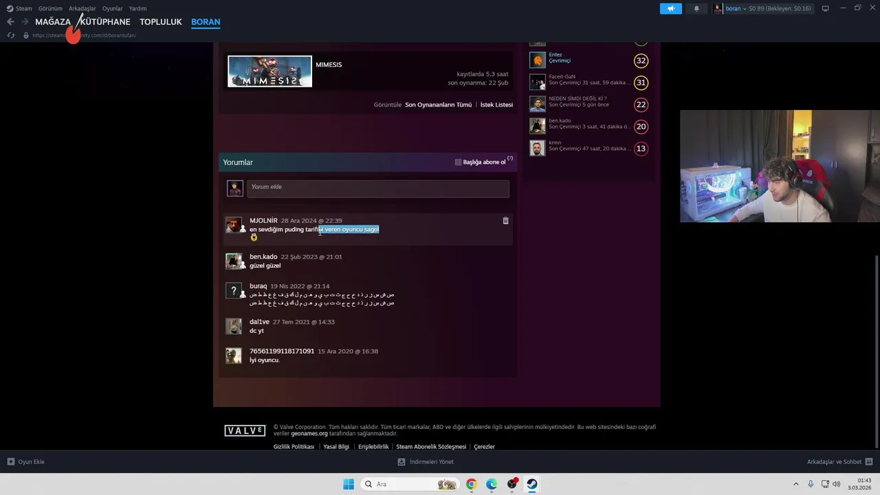
Task: Click the page vertical scrollbar thumb
Action: 876,351
